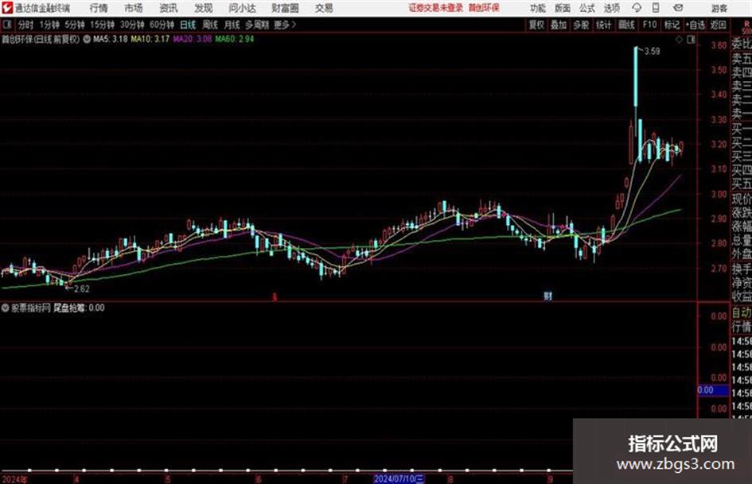Open the 行情 menu
752x484 pixels.
click(99, 8)
